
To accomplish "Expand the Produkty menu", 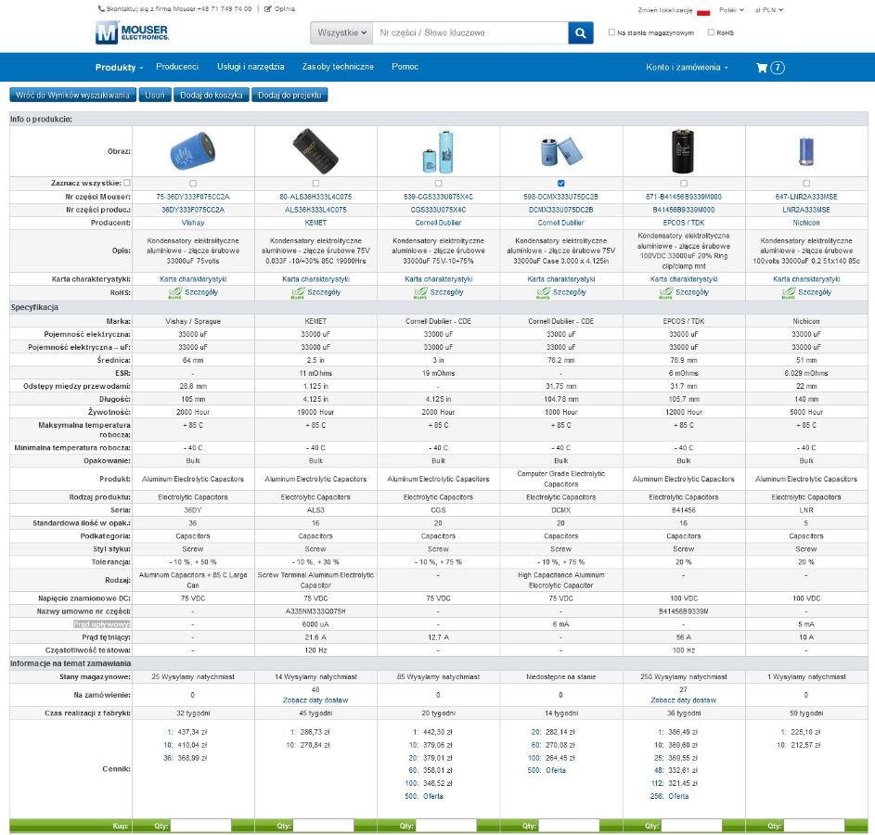I will point(119,68).
